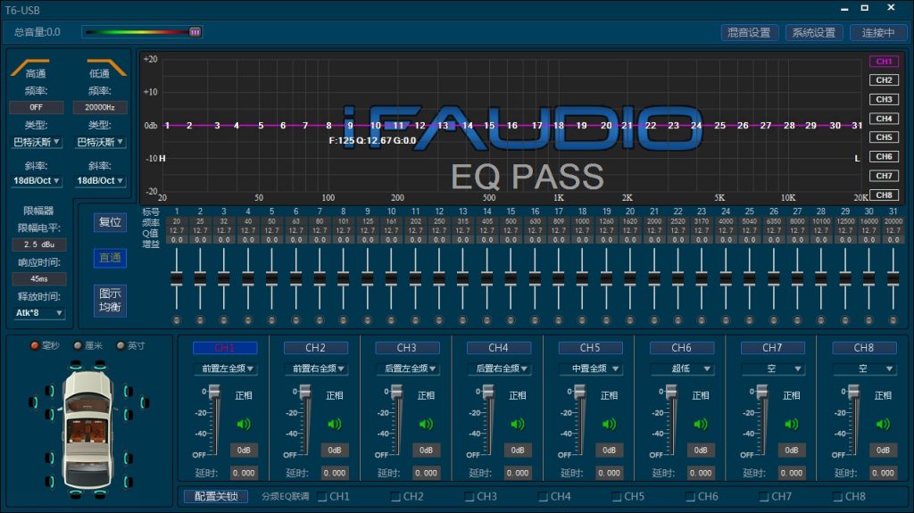Click the config lock button
The image size is (914, 513).
pos(216,496)
